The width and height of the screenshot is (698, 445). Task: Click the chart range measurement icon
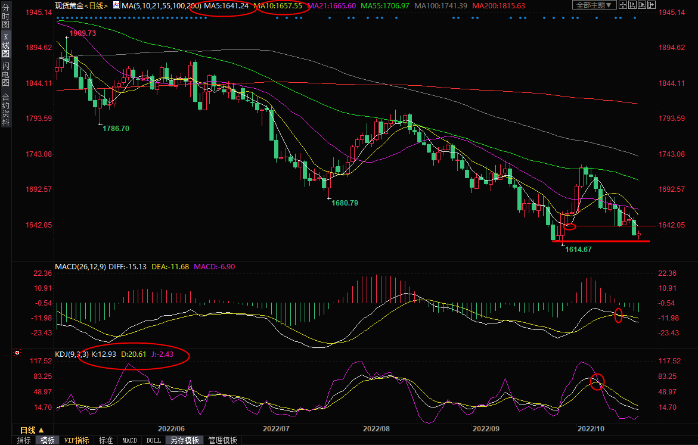(634, 5)
